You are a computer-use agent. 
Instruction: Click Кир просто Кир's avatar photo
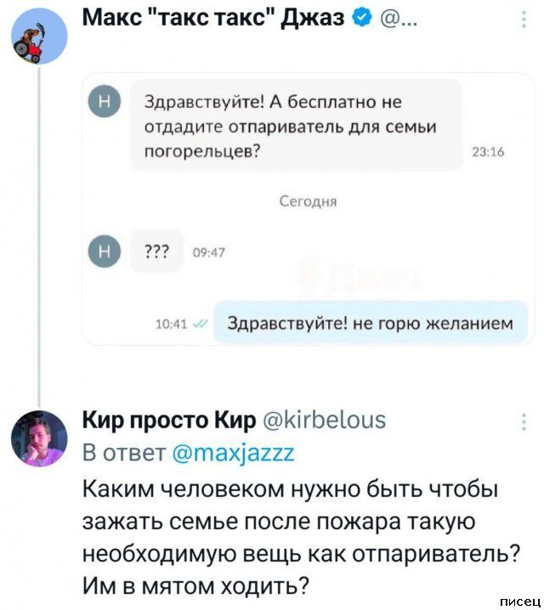point(39,438)
